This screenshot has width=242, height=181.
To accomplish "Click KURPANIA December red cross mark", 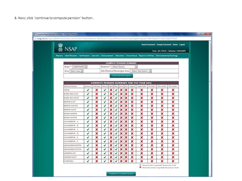I will pos(173,161).
